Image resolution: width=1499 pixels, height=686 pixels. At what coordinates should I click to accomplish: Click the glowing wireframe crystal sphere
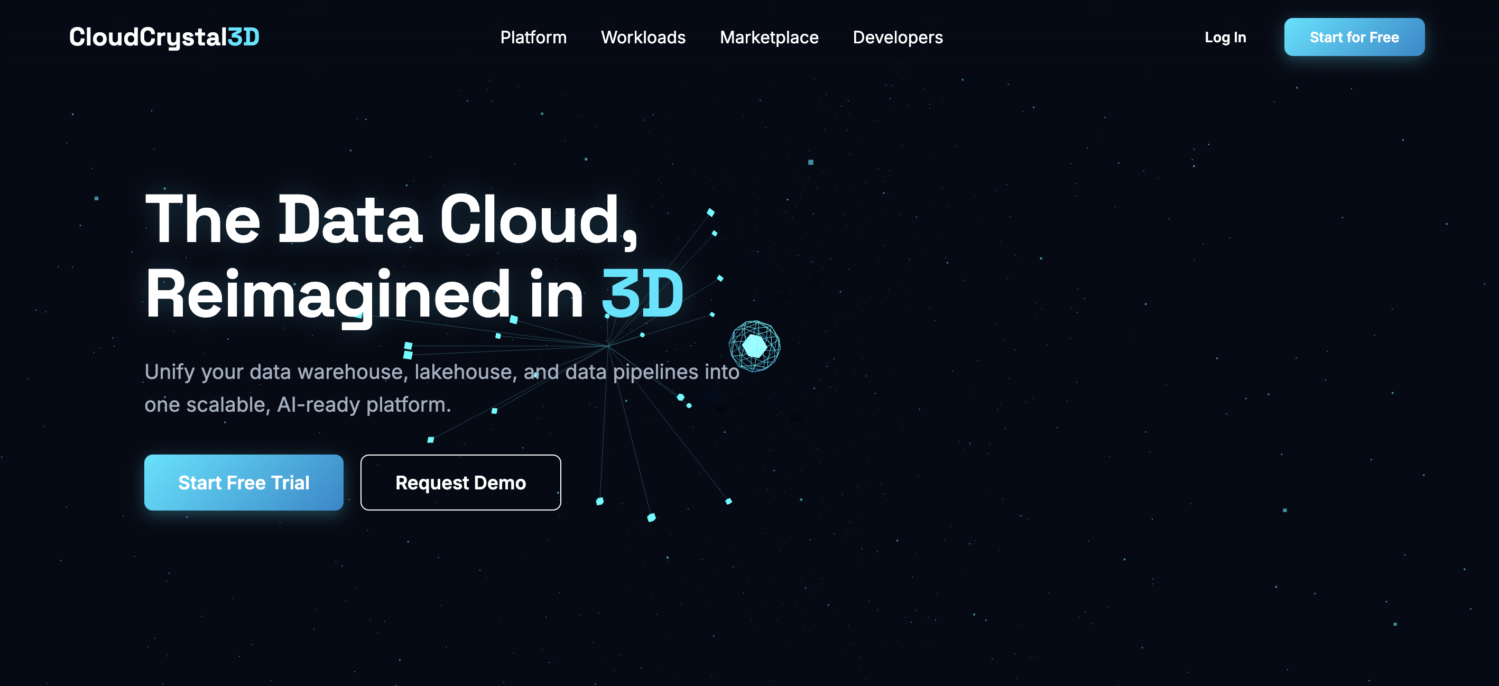[x=754, y=346]
